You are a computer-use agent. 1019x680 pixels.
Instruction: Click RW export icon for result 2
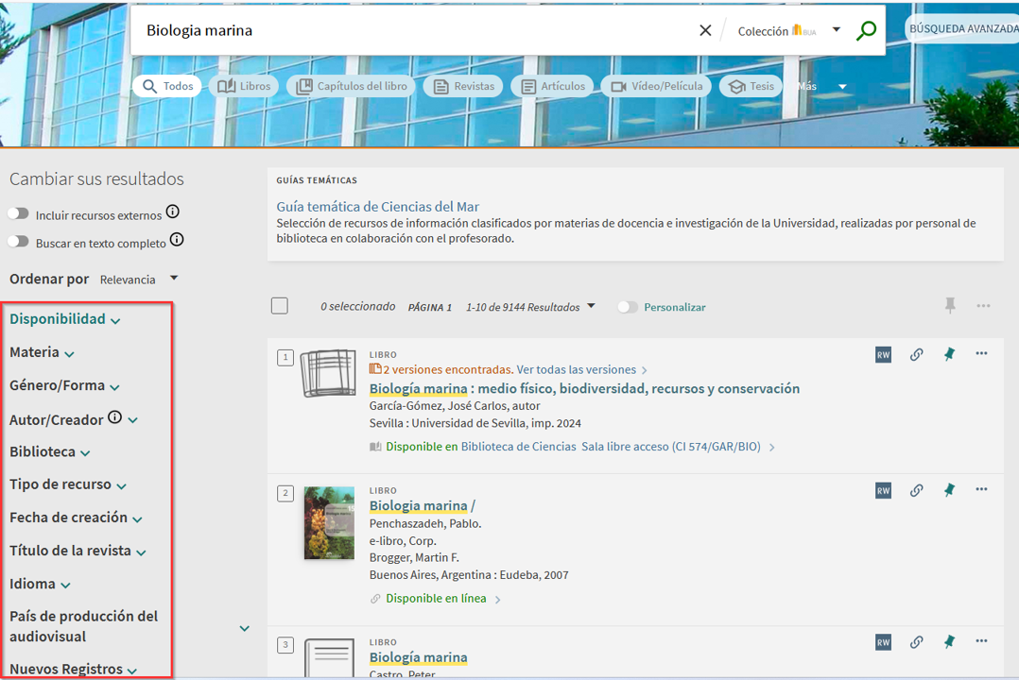883,490
